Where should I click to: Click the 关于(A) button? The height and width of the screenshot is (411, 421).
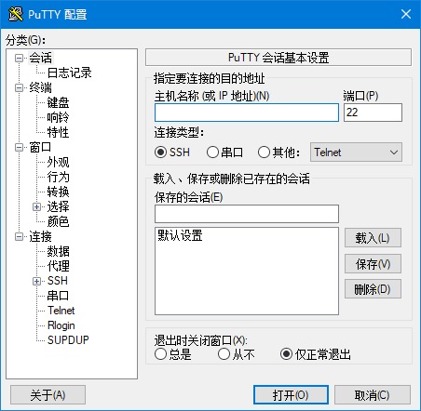pos(48,395)
